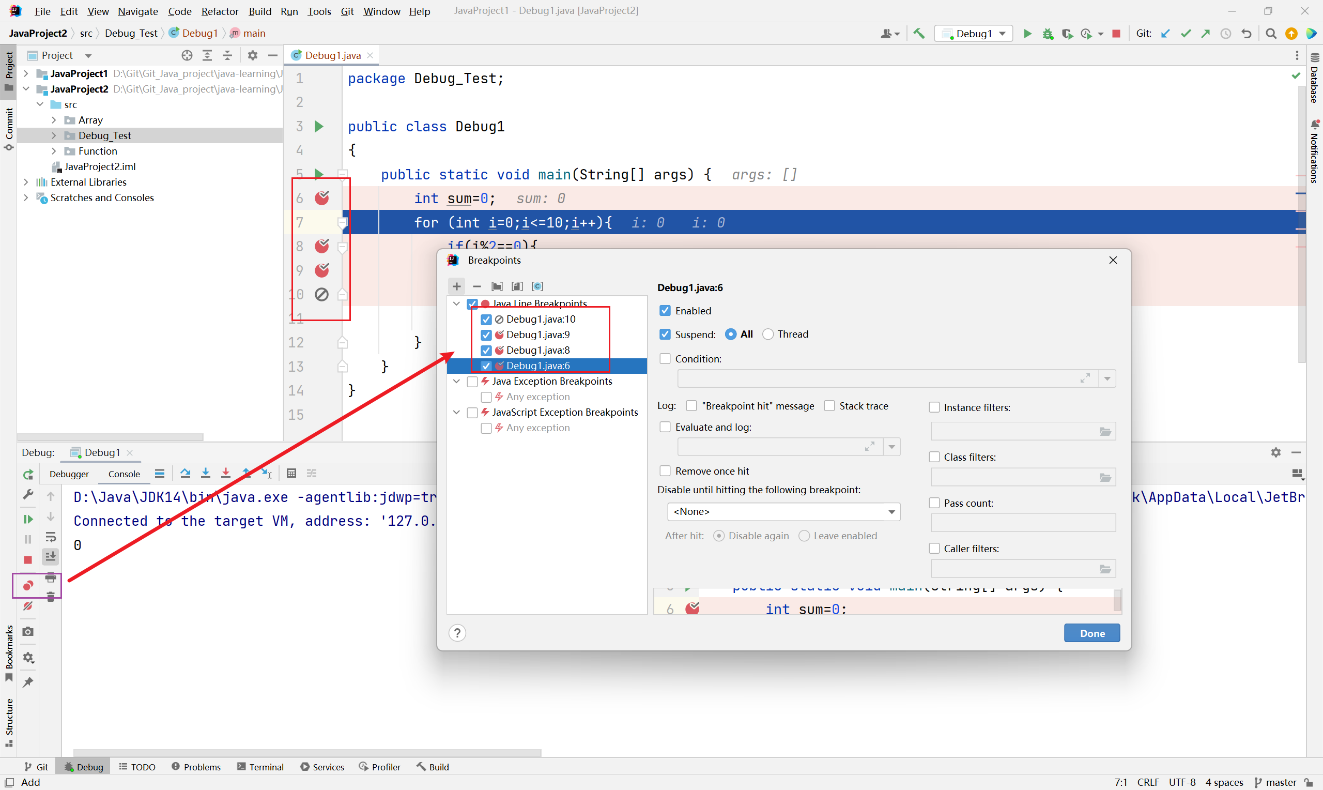1323x790 pixels.
Task: Expand the JavaProject1 tree node
Action: point(25,73)
